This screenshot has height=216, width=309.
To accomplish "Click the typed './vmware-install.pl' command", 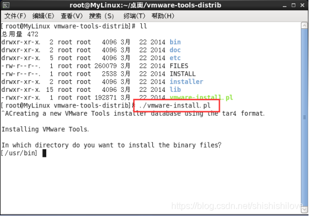I will coord(175,106).
